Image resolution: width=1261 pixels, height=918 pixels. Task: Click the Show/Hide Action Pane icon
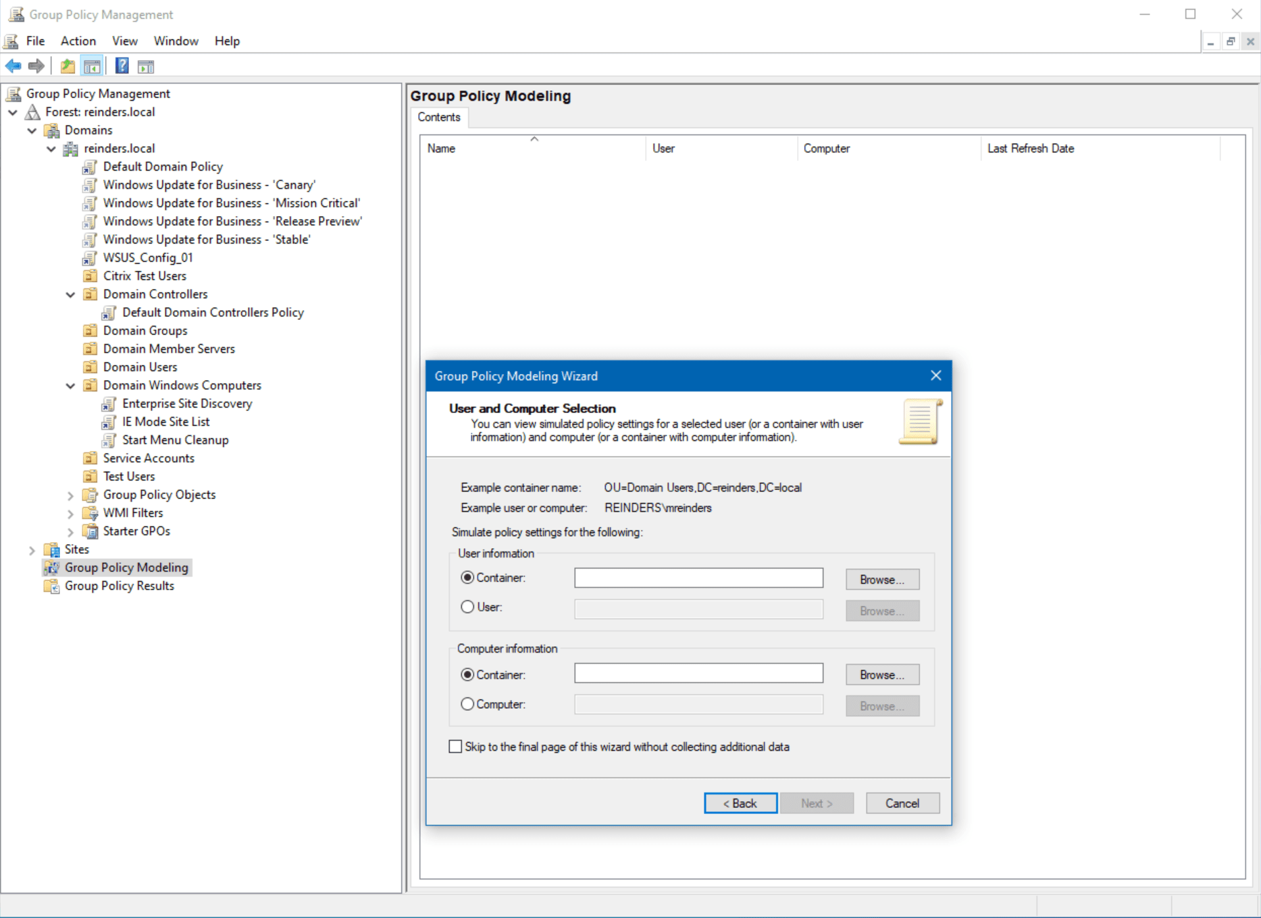(x=146, y=65)
